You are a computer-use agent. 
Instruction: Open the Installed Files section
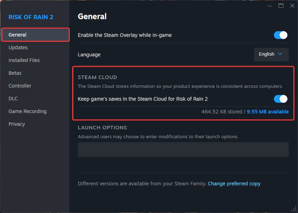point(24,60)
